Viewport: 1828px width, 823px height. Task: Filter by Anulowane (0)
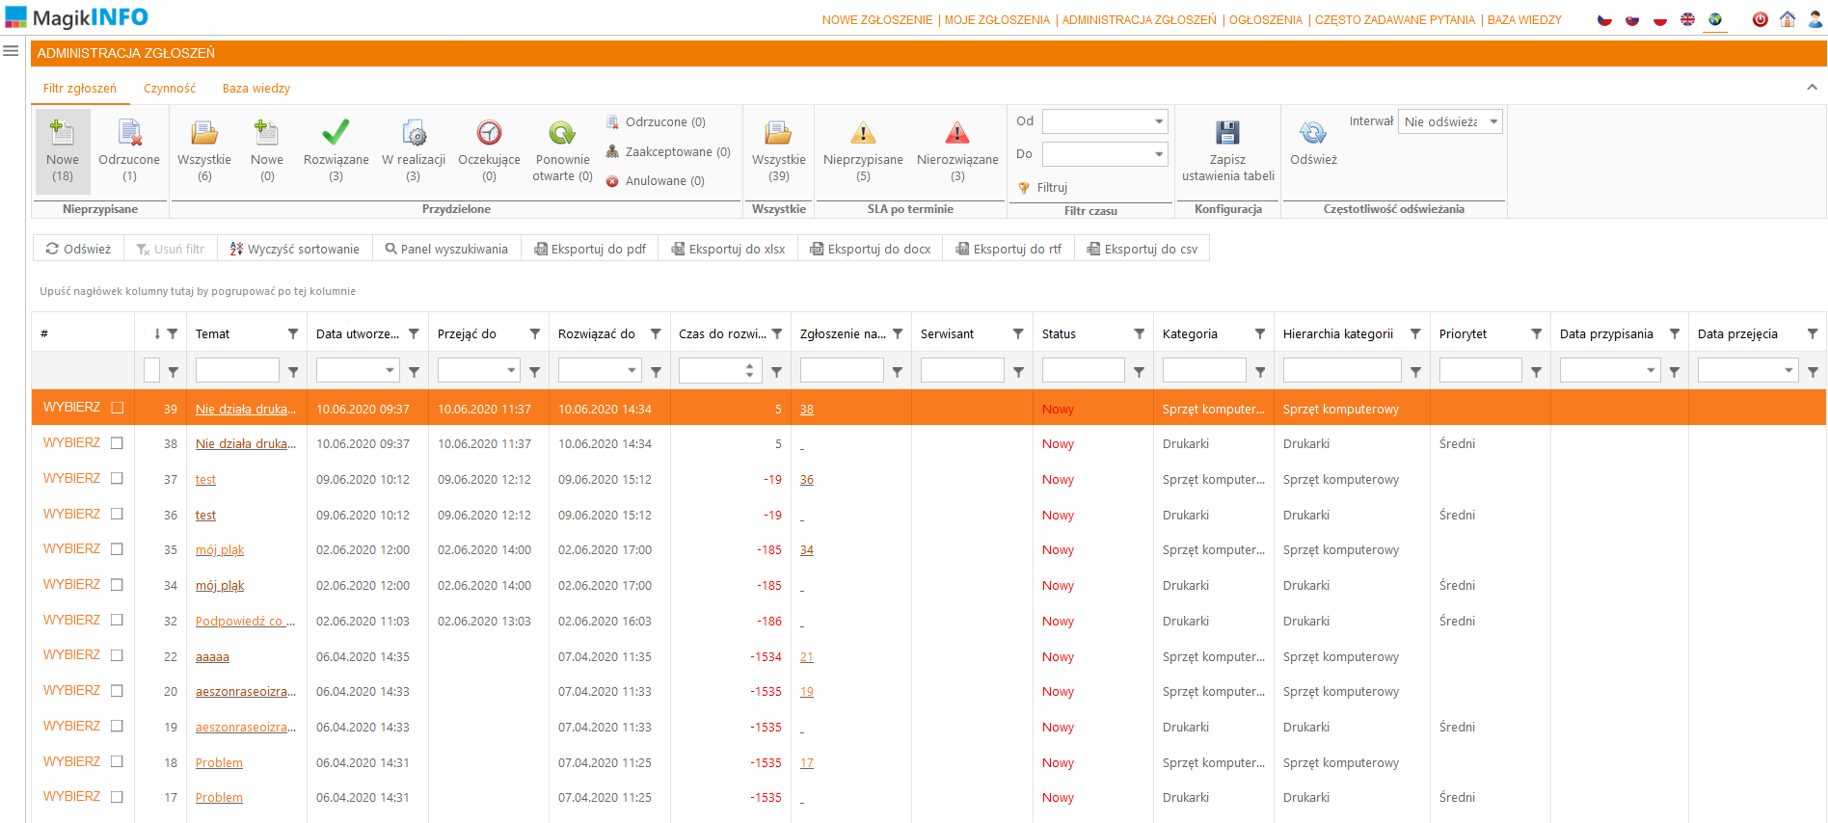(x=656, y=181)
